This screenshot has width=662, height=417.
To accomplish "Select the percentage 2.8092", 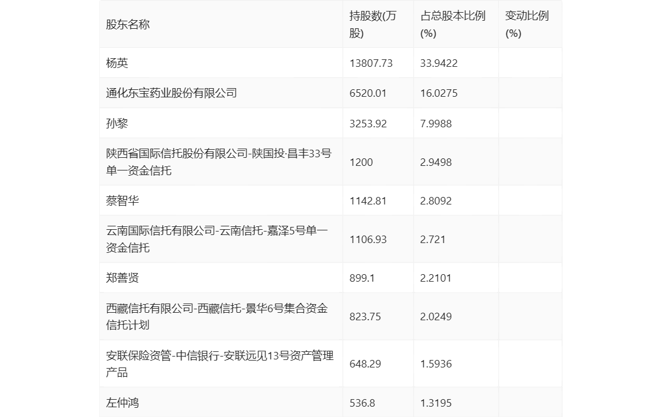I will 436,200.
